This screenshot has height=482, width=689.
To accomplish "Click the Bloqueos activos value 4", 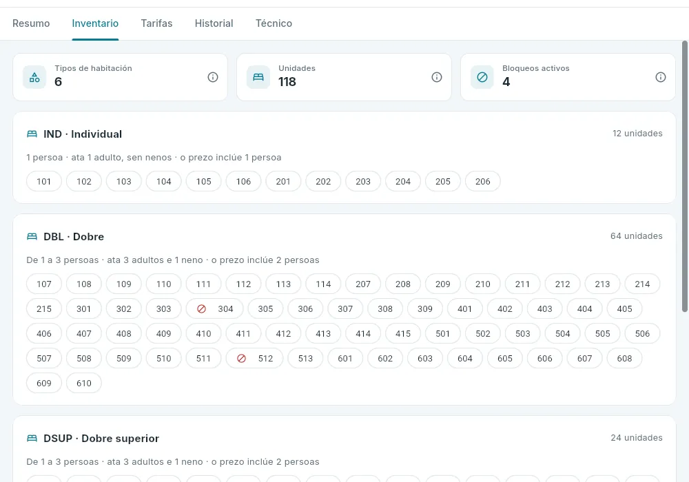I will point(506,82).
